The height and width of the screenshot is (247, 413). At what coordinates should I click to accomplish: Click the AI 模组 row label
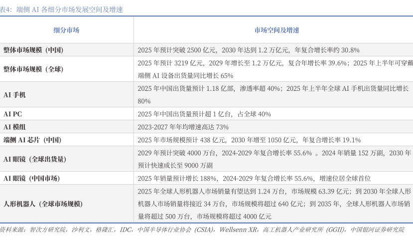coord(14,127)
